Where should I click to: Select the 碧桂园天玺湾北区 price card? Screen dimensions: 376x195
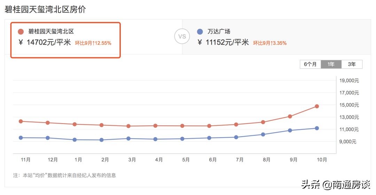65,40
